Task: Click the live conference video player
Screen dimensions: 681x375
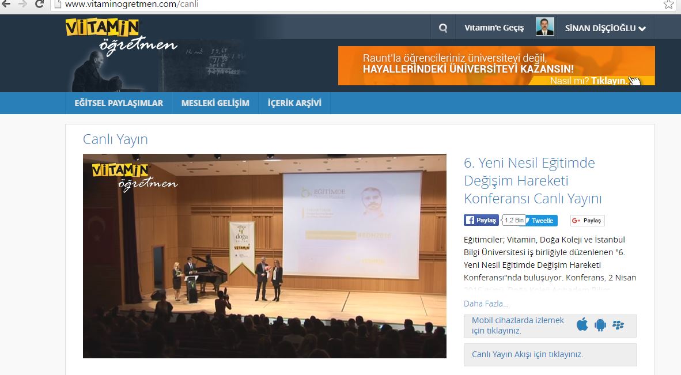Action: [264, 256]
